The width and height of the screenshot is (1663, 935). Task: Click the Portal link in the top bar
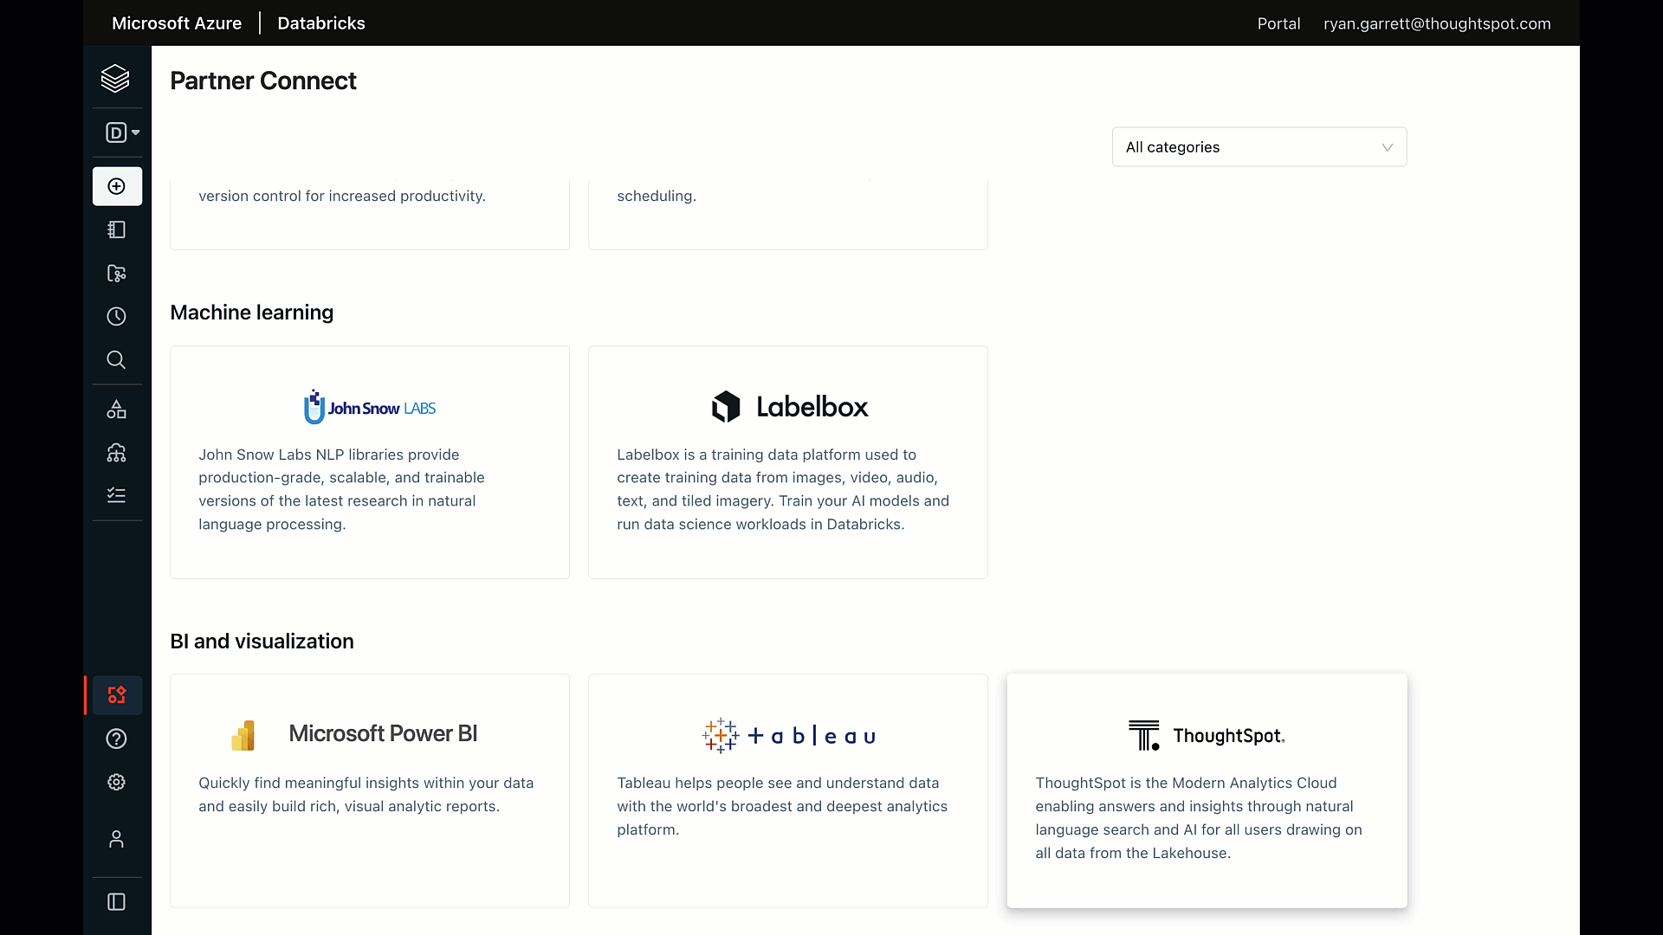pos(1278,23)
